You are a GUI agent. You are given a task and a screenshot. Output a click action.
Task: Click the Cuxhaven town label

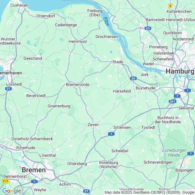coord(19,5)
